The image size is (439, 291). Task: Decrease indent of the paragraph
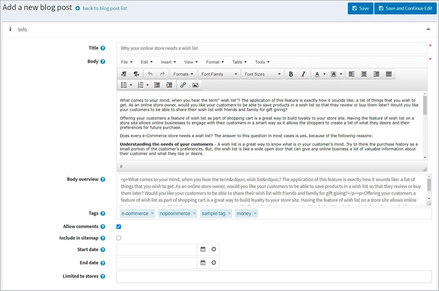pyautogui.click(x=157, y=85)
